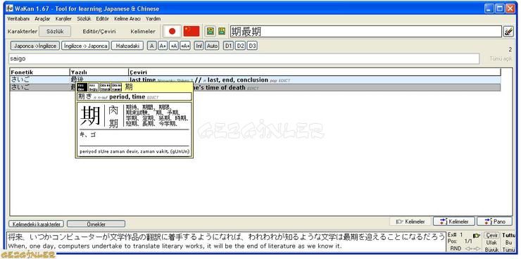Click the third small icon in the popup header
The width and height of the screenshot is (521, 259).
(x=105, y=87)
